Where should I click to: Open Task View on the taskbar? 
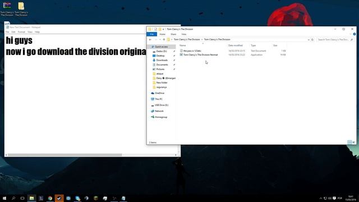click(x=22, y=198)
